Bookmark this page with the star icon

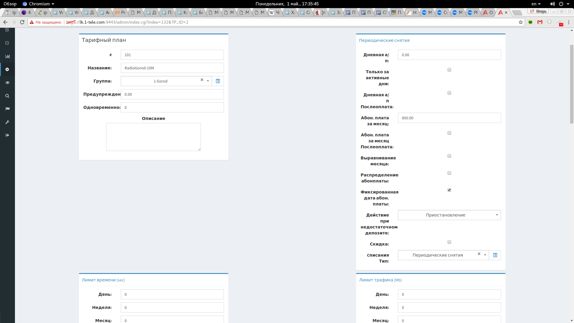coord(520,22)
